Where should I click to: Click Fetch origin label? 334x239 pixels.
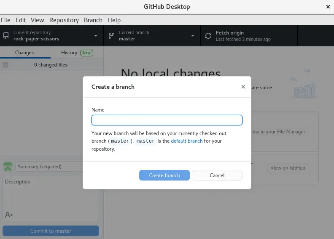click(229, 33)
